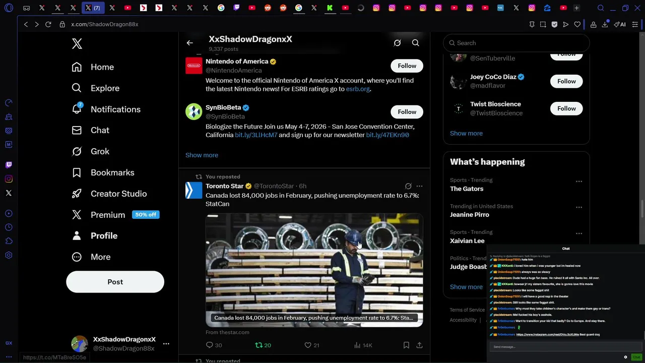Open GX Control speedometer icon in sidebar

coord(9,103)
